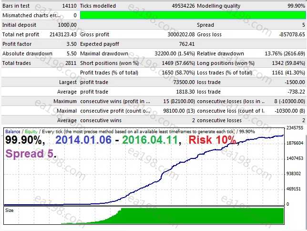Select the 'Mismatched charts err...' label

(31, 15)
